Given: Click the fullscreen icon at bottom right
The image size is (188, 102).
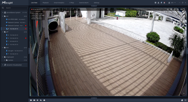Looking at the screenshot, I should [185, 100].
